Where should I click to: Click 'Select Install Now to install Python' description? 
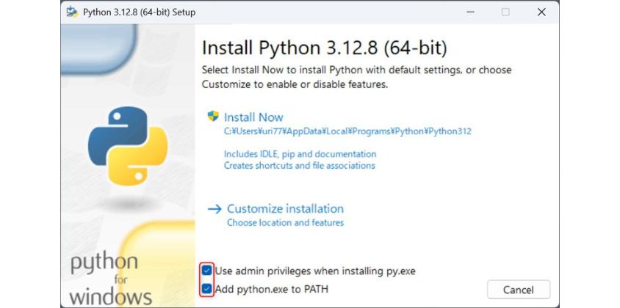click(x=357, y=77)
